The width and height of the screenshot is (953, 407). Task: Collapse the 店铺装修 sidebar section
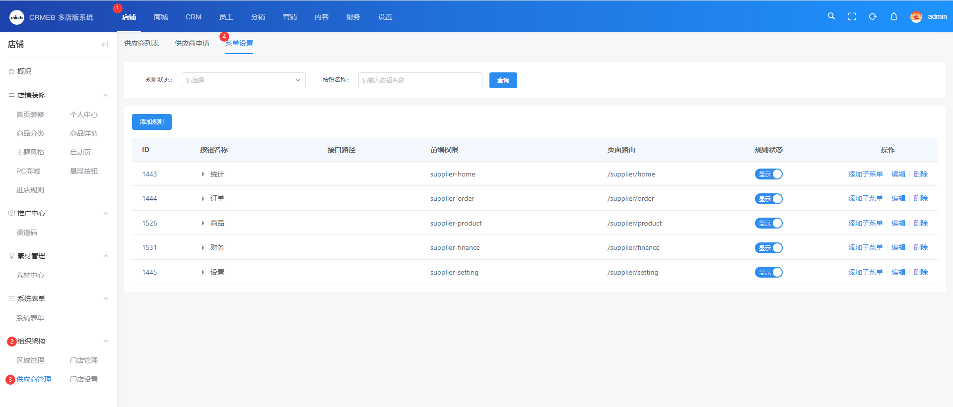coord(105,95)
